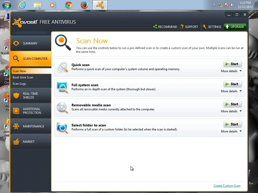Image resolution: width=258 pixels, height=193 pixels.
Task: Start the Quick scan
Action: (x=233, y=64)
